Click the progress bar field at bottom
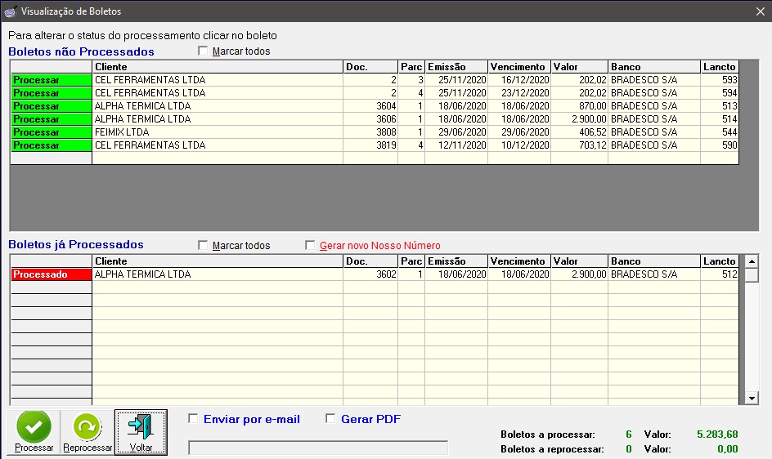 tap(317, 448)
